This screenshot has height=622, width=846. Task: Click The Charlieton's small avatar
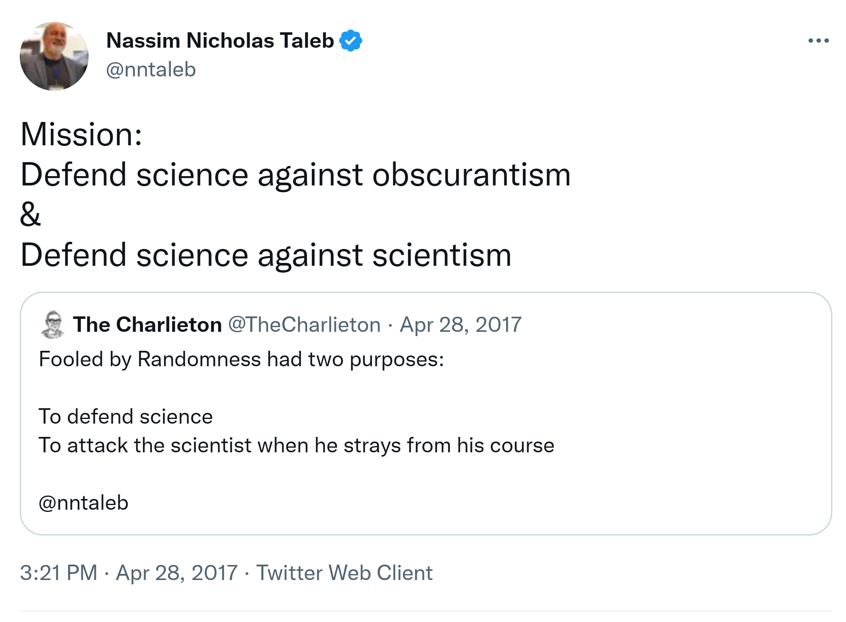(x=53, y=325)
